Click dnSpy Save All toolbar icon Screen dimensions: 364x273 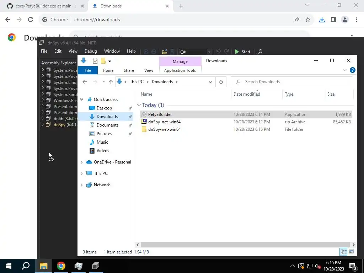(172, 52)
